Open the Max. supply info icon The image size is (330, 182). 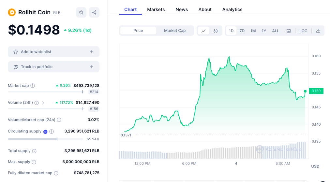34,162
